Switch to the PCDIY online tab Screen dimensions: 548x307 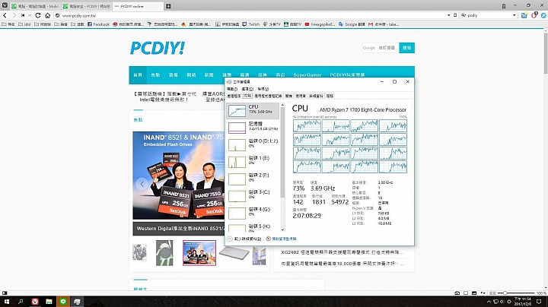137,6
